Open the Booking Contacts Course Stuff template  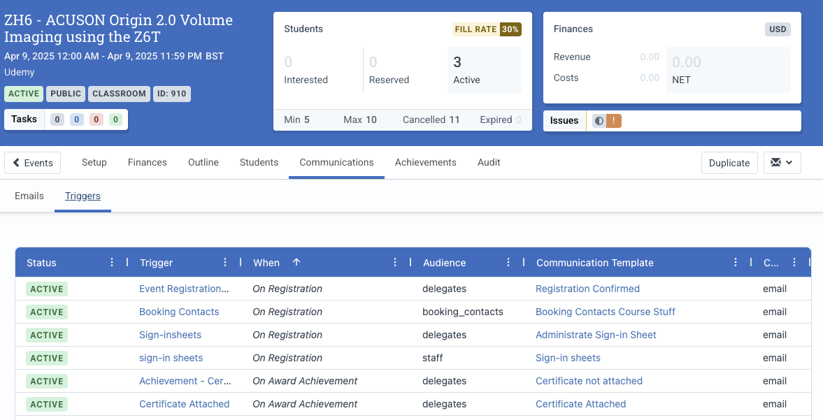click(605, 312)
